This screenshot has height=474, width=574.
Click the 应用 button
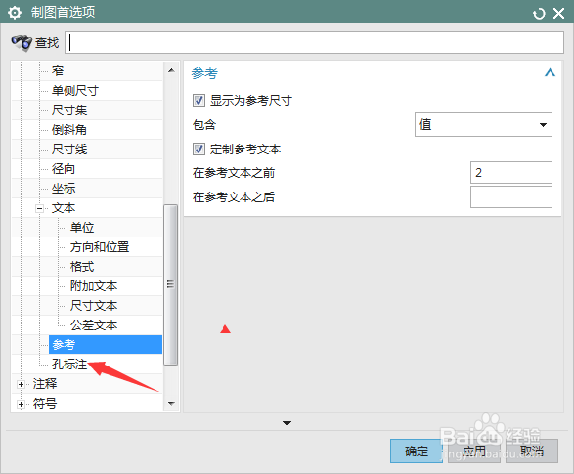(474, 451)
